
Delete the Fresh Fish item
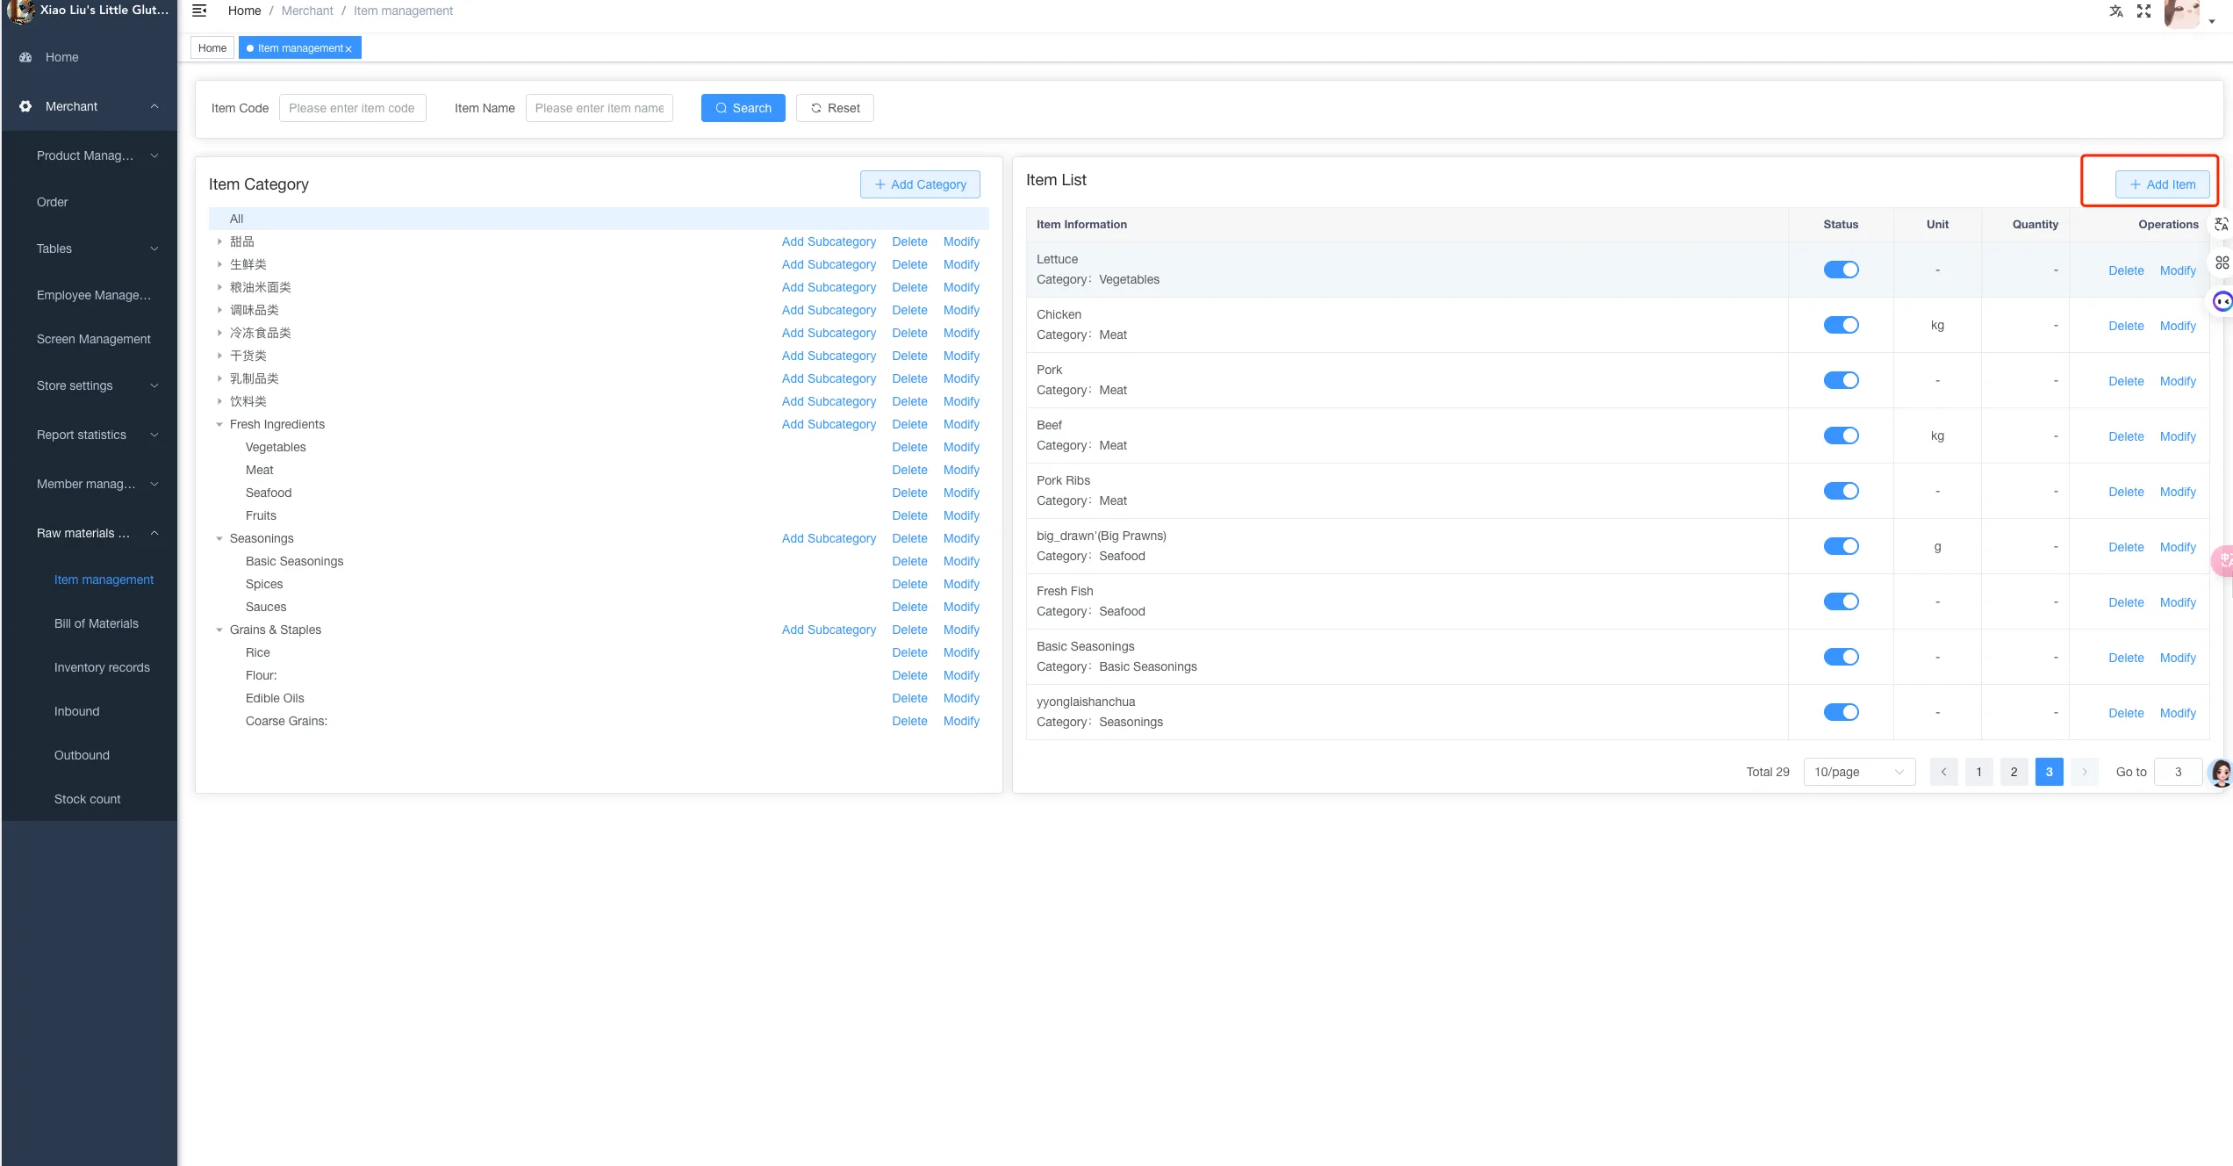coord(2126,602)
